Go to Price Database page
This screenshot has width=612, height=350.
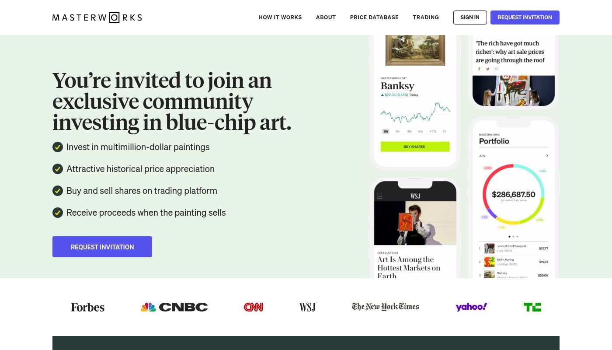point(374,17)
